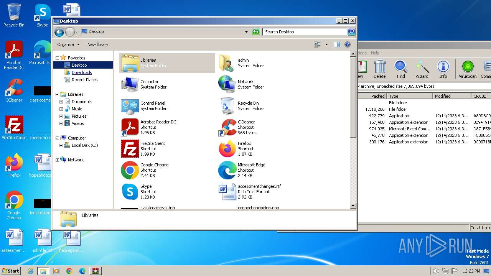Collapse Favorites tree node
Screen dimensions: 491x276
coord(57,58)
